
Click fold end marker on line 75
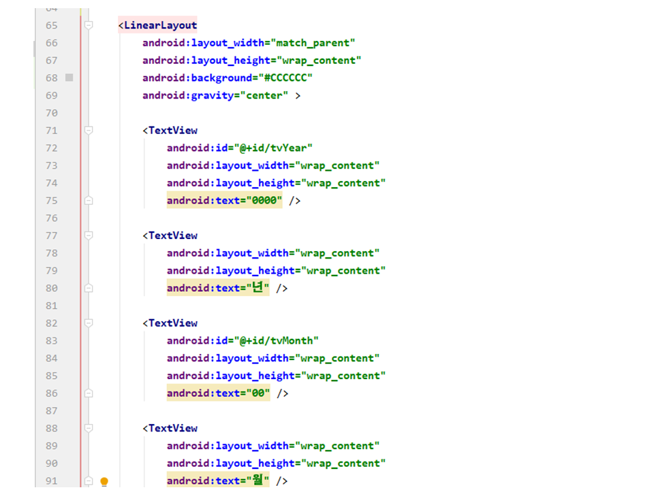[88, 201]
